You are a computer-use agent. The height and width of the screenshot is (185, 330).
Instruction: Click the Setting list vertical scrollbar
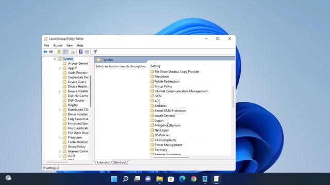[x=233, y=97]
